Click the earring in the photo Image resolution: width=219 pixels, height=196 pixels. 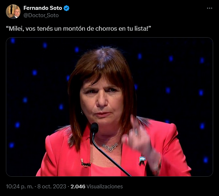click(x=82, y=112)
